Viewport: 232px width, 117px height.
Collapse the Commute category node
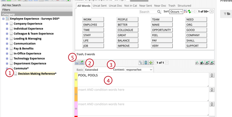click(7, 69)
